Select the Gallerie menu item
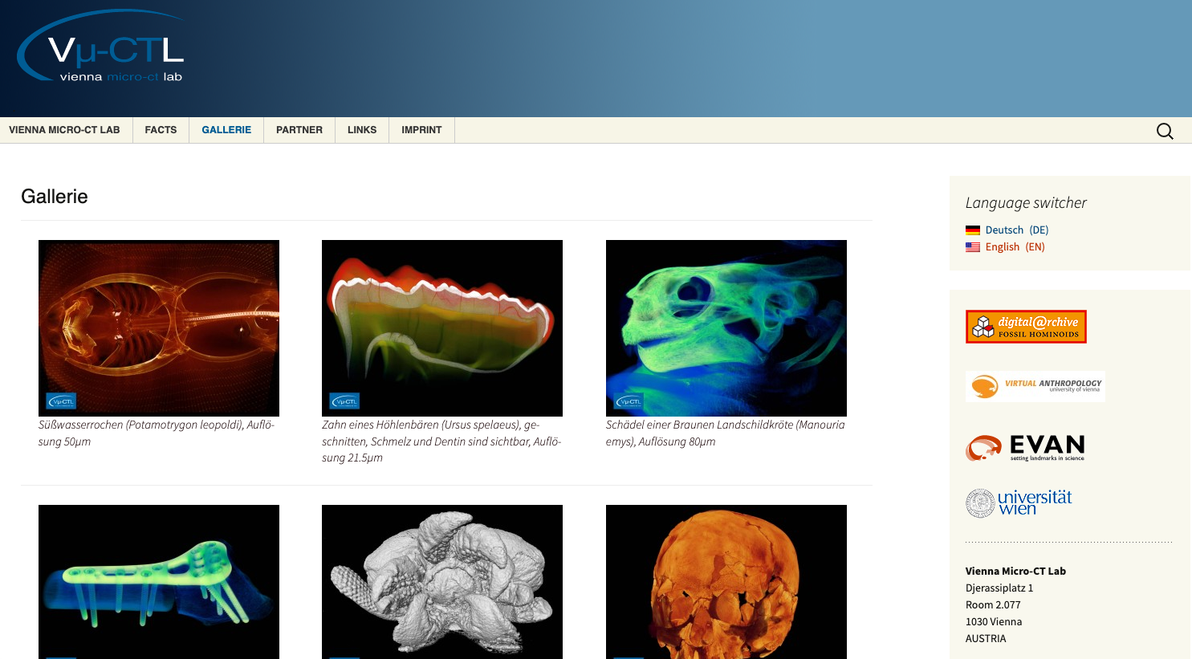This screenshot has height=659, width=1192. click(226, 130)
